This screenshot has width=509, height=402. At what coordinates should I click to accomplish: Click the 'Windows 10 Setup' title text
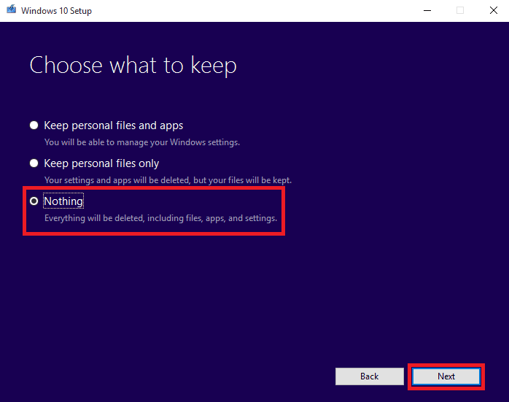[56, 11]
